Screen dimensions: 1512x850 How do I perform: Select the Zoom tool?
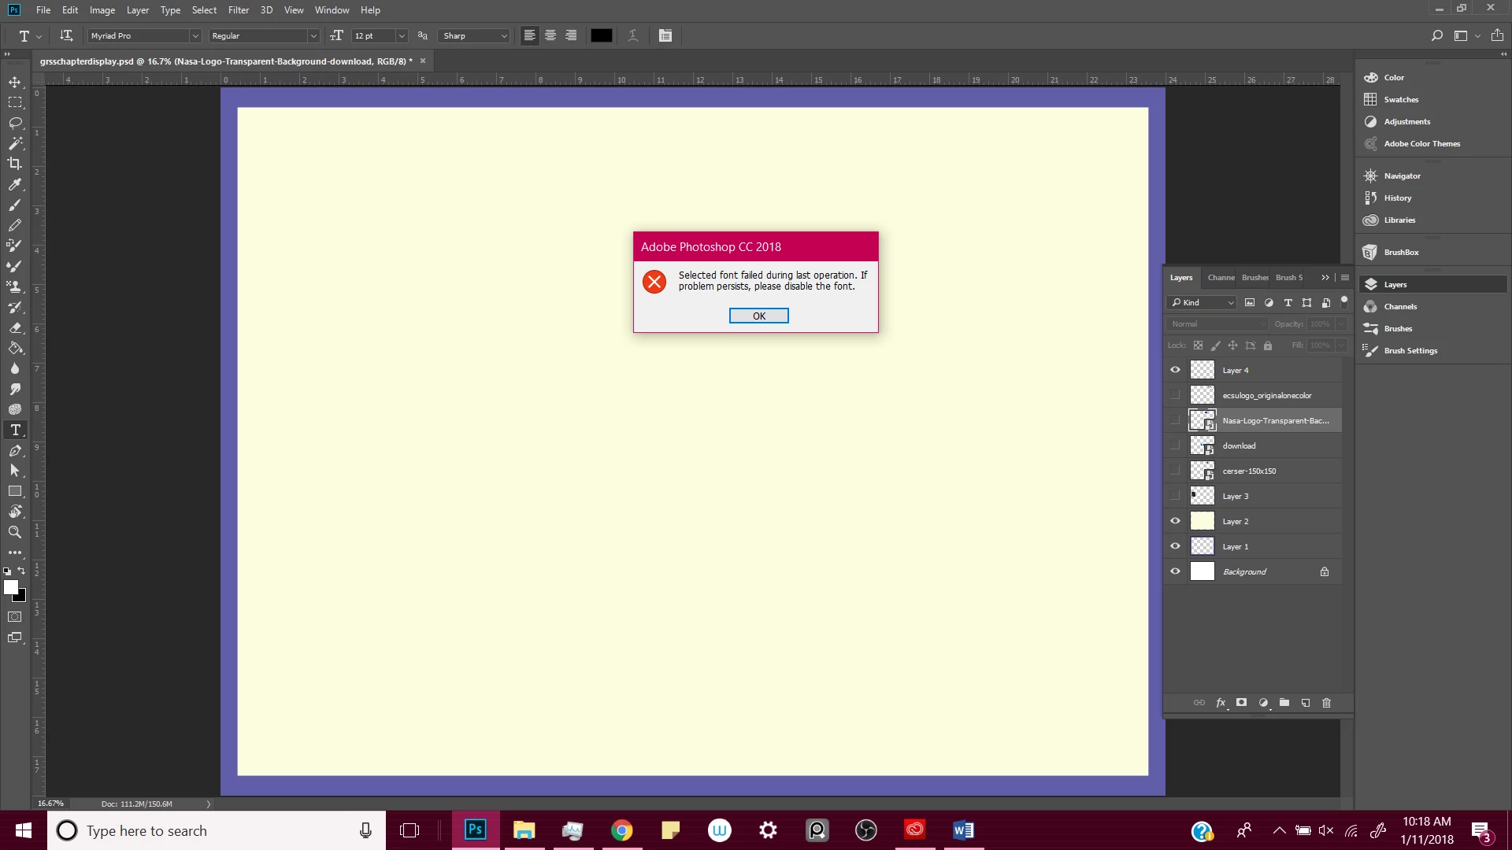point(15,532)
